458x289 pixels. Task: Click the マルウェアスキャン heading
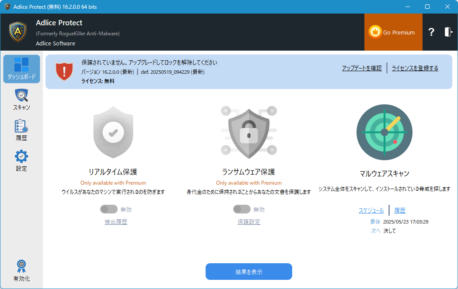[x=385, y=173]
